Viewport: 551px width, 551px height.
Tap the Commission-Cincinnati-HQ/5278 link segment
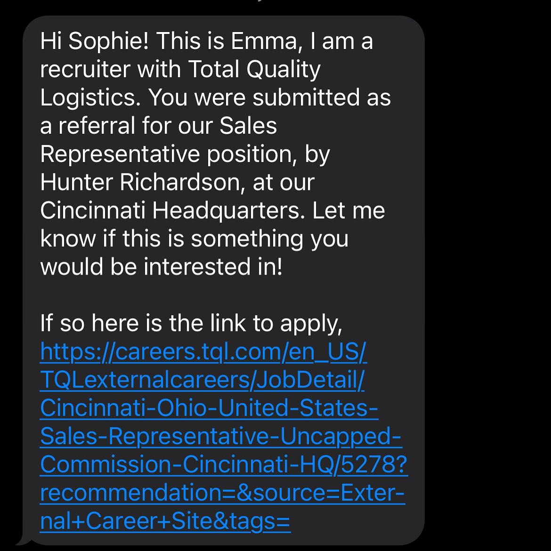[x=224, y=465]
